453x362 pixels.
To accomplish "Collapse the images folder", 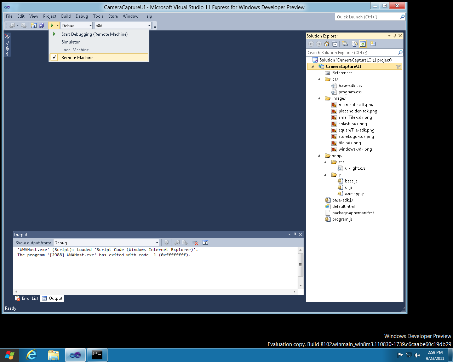I will point(319,98).
